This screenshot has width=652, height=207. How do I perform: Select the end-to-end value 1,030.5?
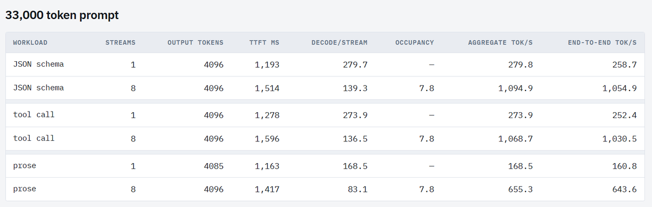[619, 139]
